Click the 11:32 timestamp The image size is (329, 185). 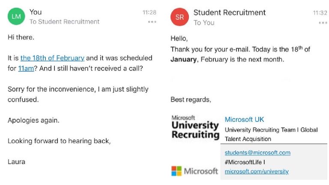[x=320, y=13]
